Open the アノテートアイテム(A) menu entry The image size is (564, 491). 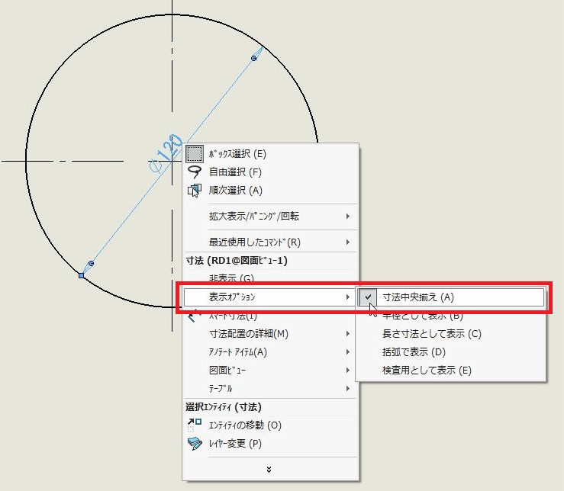pos(238,352)
